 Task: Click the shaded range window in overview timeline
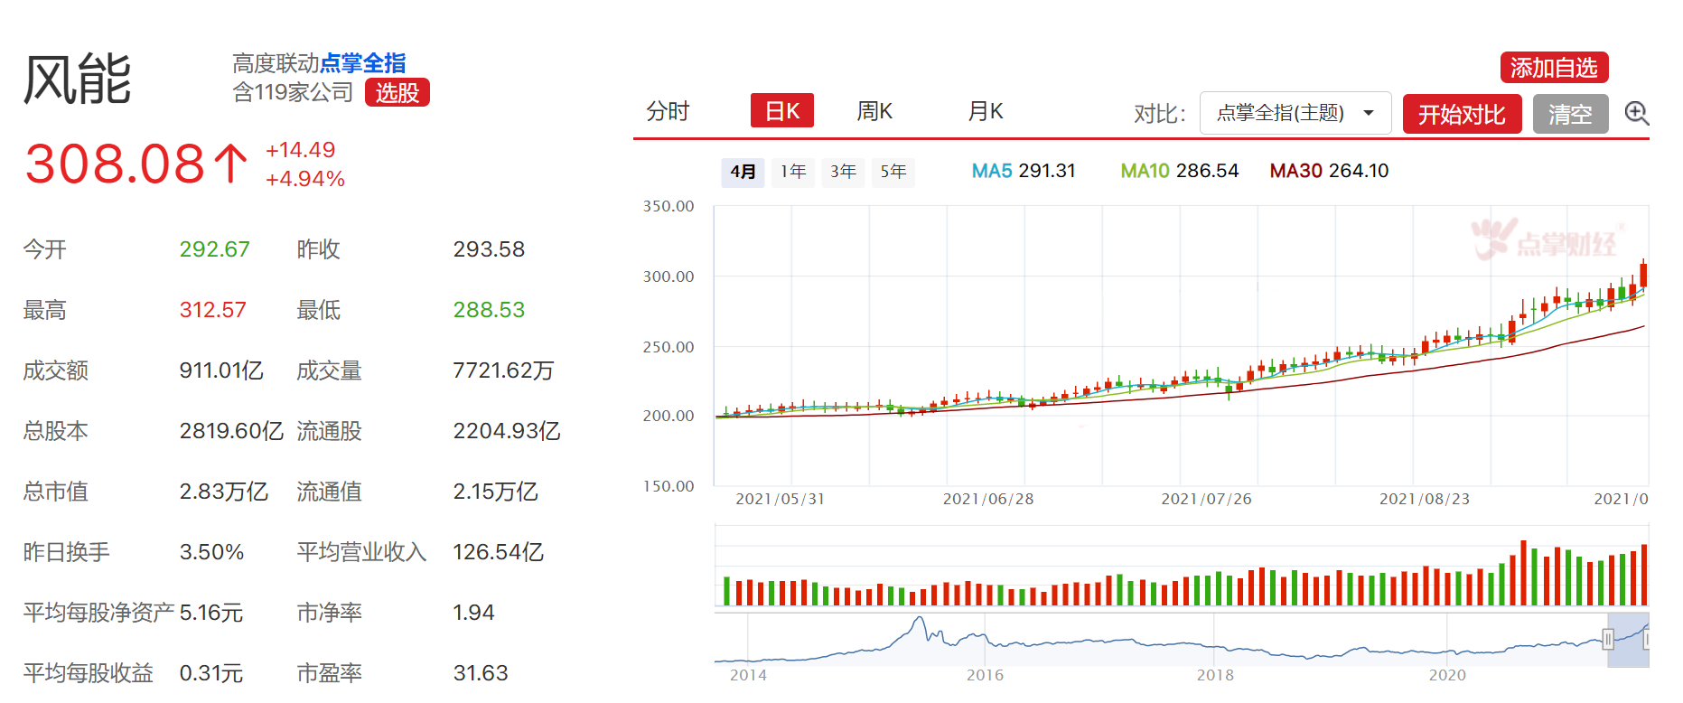[x=1628, y=640]
